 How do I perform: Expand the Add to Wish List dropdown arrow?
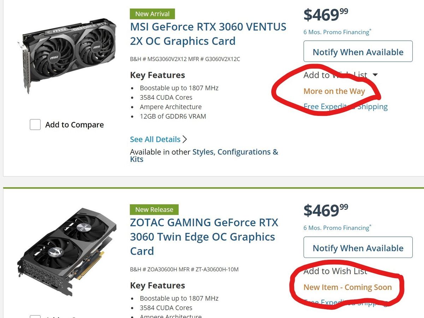[x=375, y=75]
